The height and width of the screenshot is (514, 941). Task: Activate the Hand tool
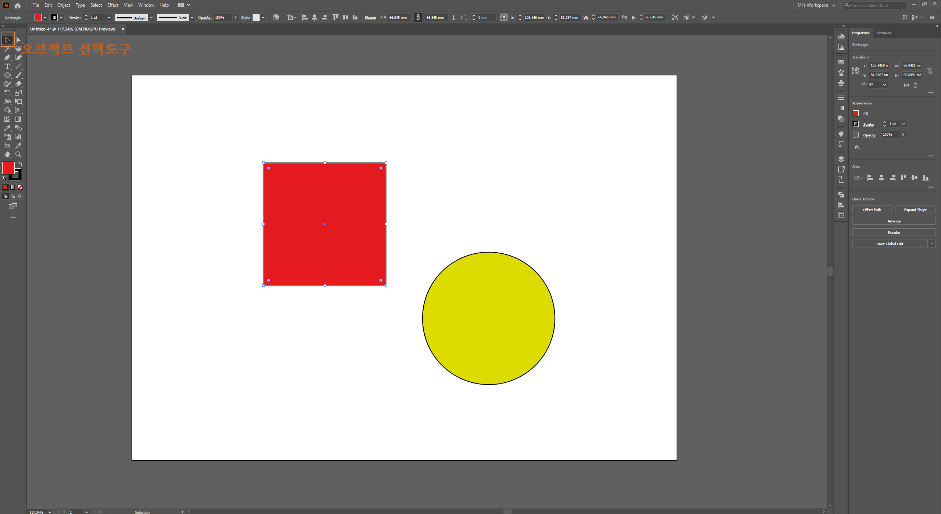pos(7,155)
